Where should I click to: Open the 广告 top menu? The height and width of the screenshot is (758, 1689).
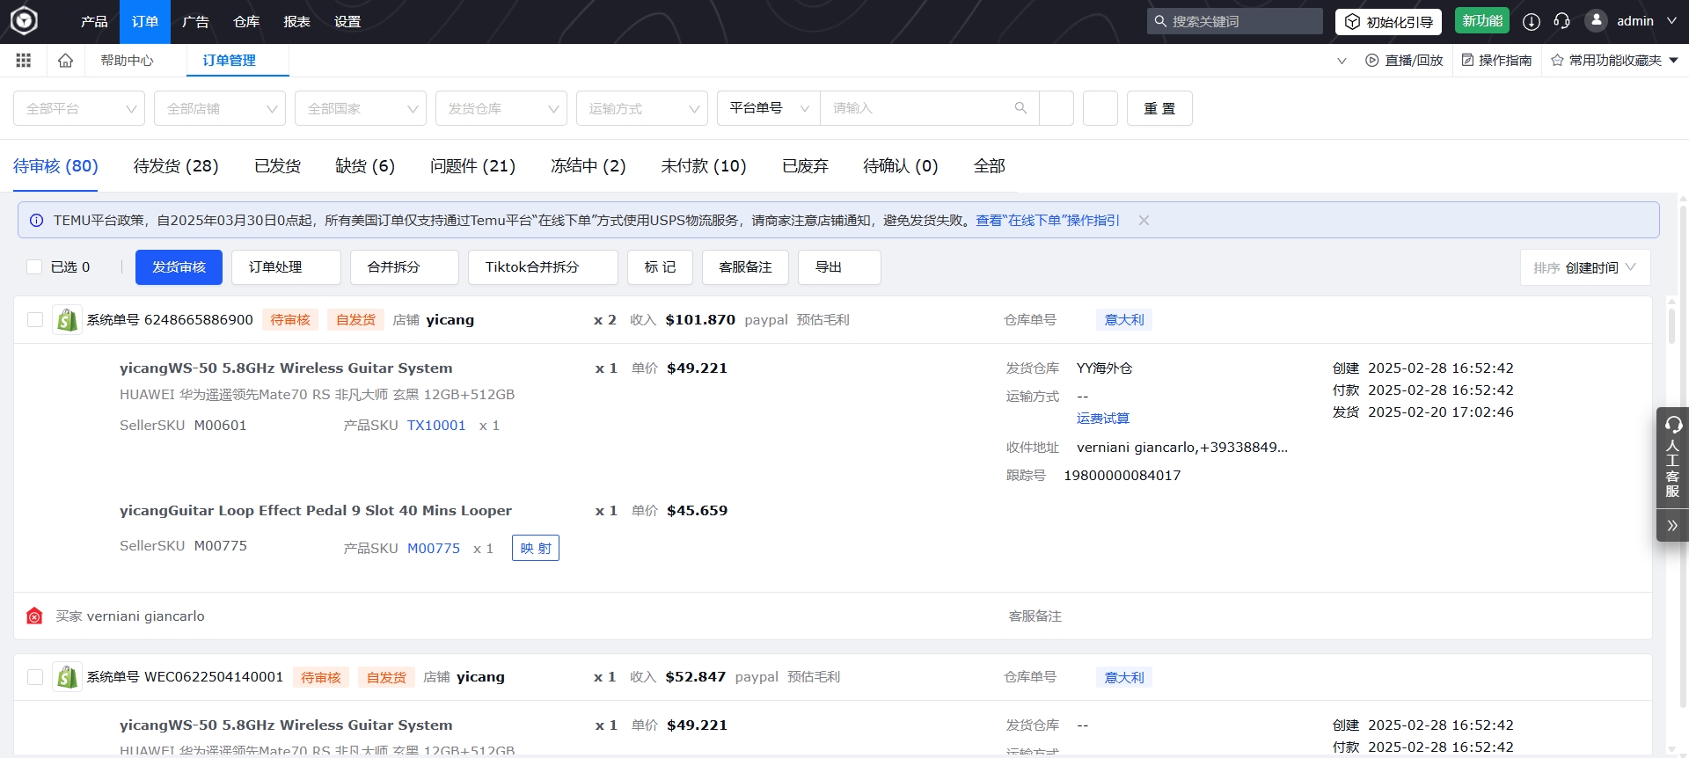click(195, 21)
